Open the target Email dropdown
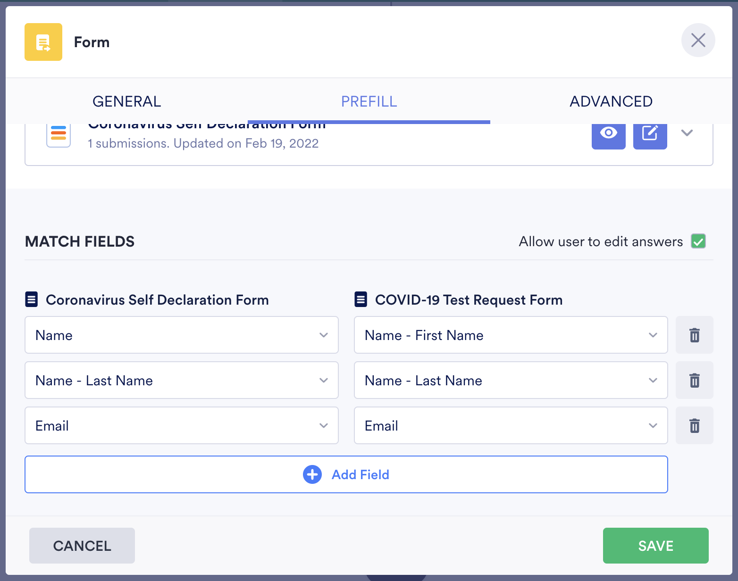The height and width of the screenshot is (581, 738). (511, 426)
